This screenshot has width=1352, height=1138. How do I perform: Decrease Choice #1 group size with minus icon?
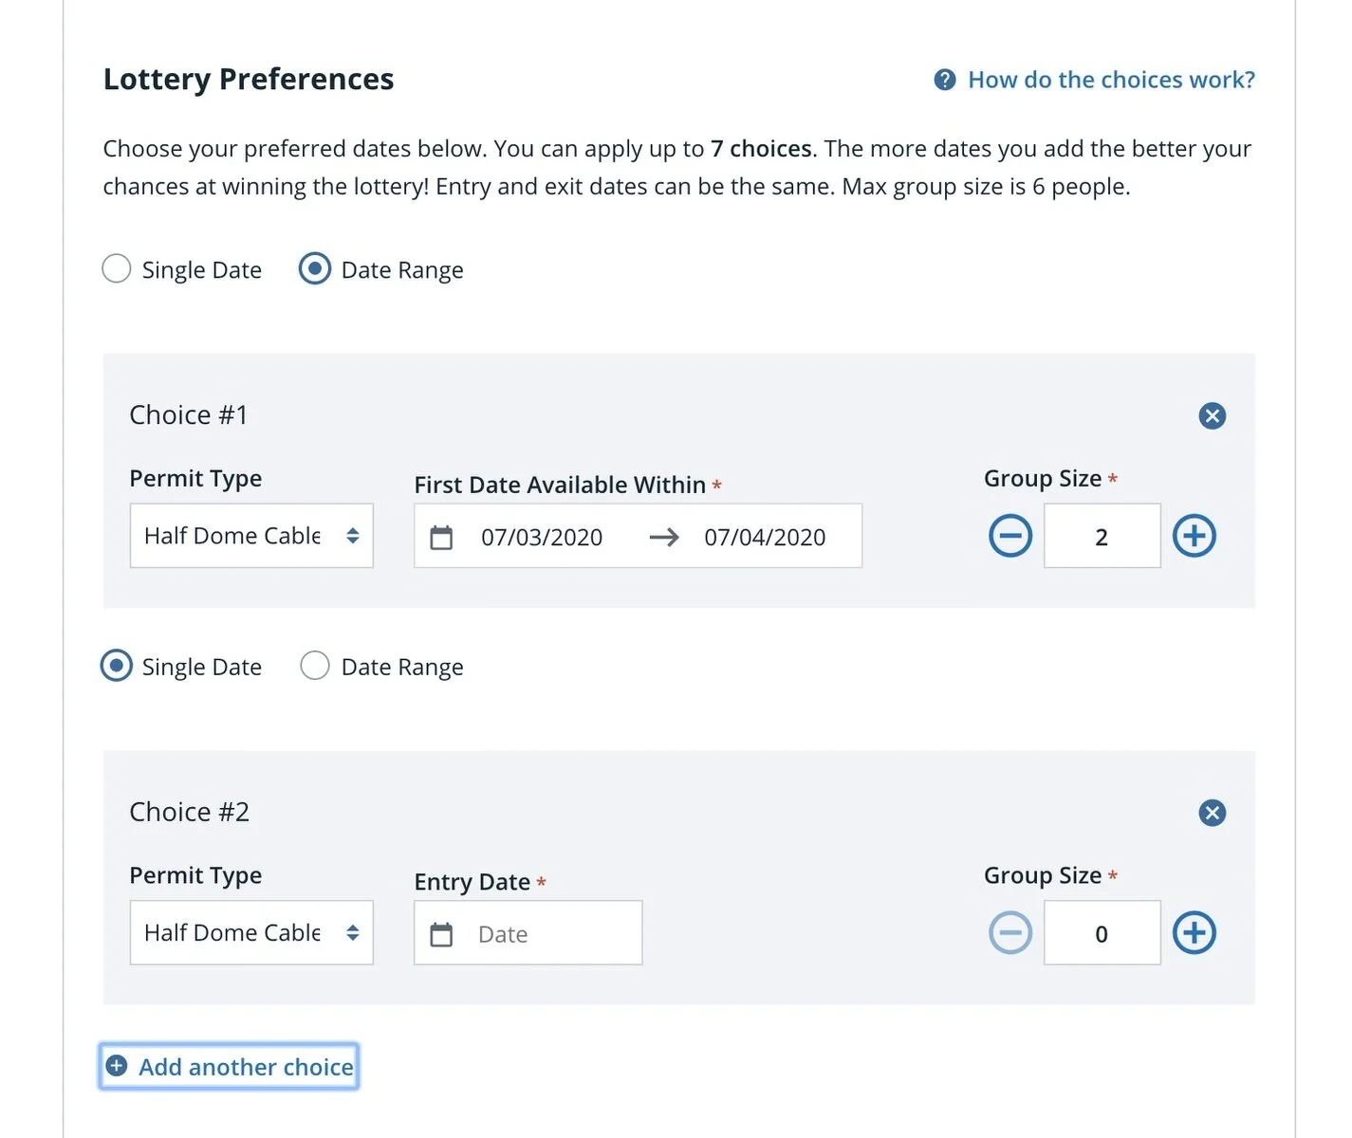click(x=1010, y=536)
